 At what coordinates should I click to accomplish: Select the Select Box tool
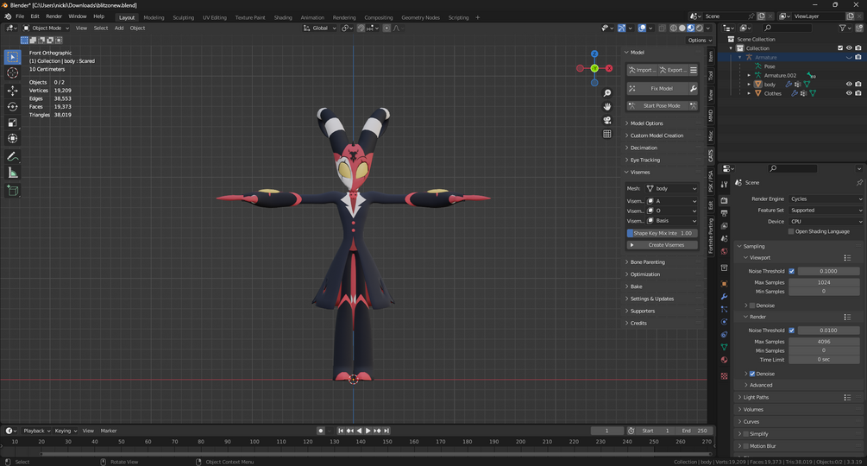coord(13,57)
